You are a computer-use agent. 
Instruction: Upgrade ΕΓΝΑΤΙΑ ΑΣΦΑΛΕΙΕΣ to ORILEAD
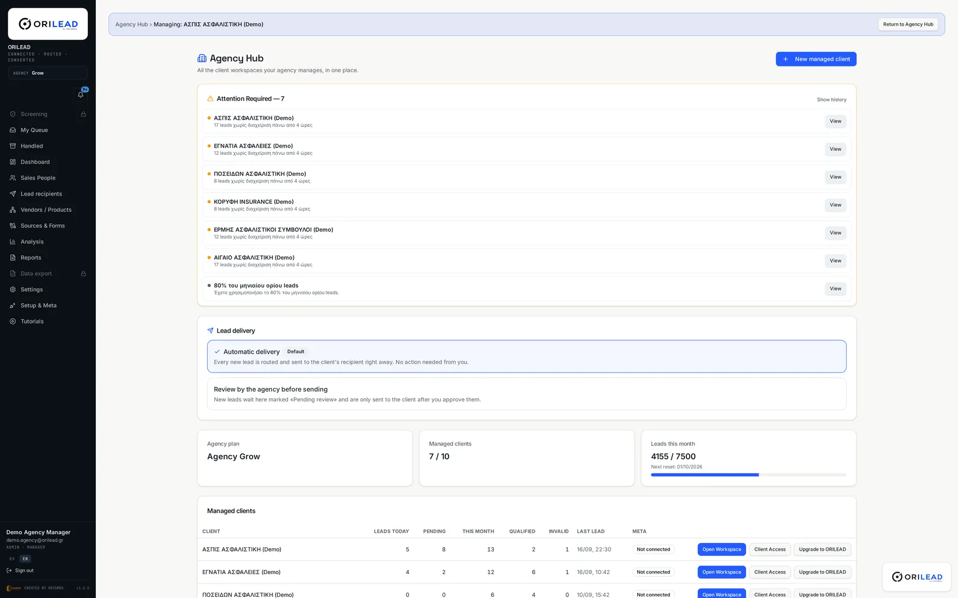[822, 572]
